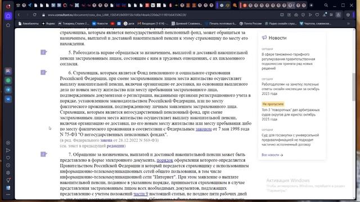The image size is (360, 202).
Task: Open downloads icon in address bar
Action: point(325,15)
